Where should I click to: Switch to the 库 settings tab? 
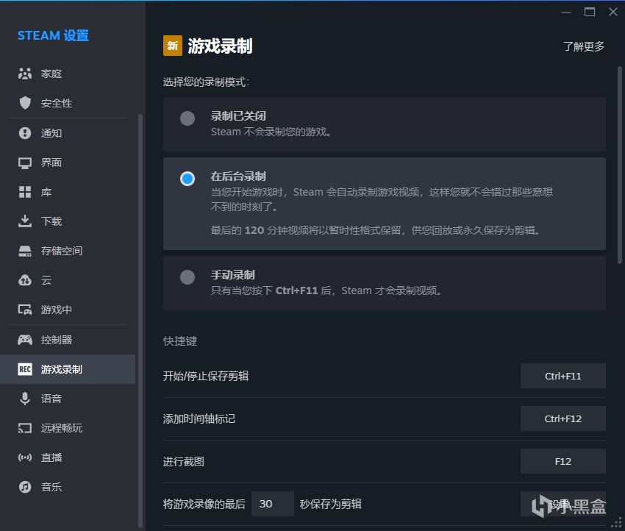tap(68, 192)
